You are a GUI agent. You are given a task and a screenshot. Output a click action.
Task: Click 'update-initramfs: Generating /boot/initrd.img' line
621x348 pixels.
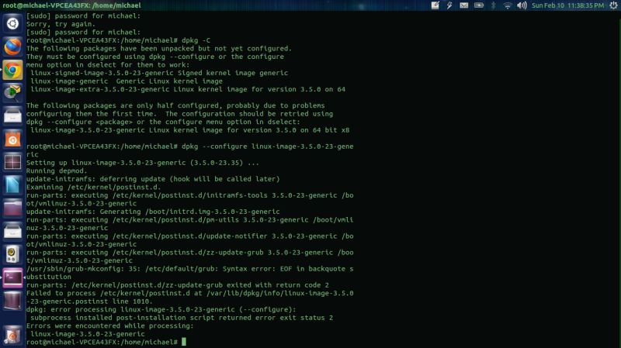pyautogui.click(x=153, y=212)
